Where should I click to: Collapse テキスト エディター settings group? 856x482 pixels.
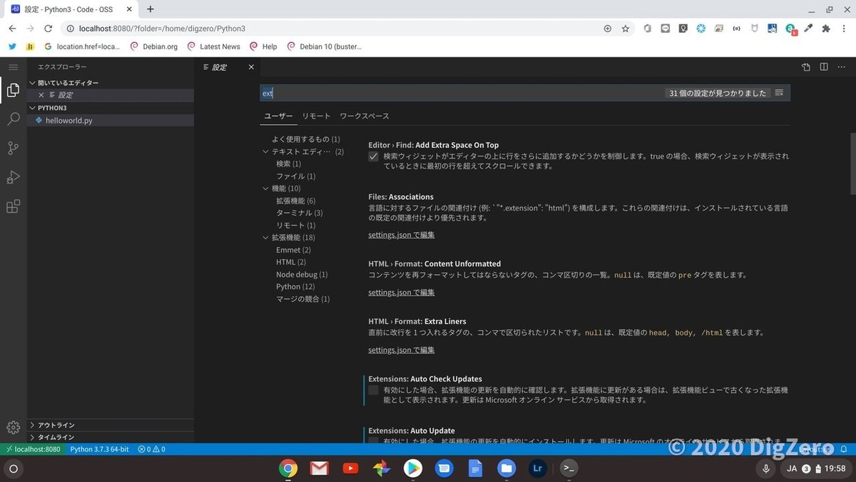266,151
